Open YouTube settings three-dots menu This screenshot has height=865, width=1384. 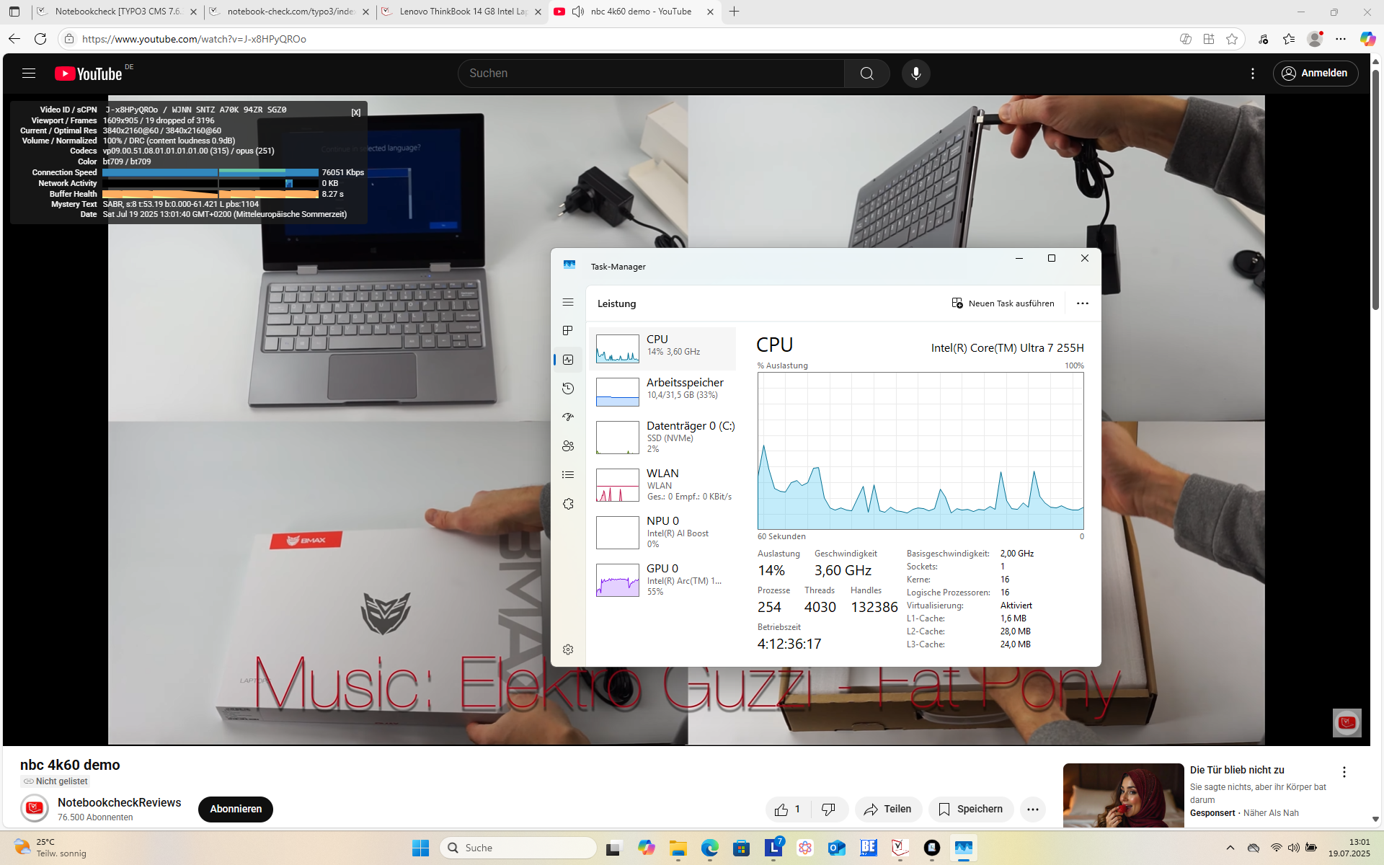pos(1253,74)
